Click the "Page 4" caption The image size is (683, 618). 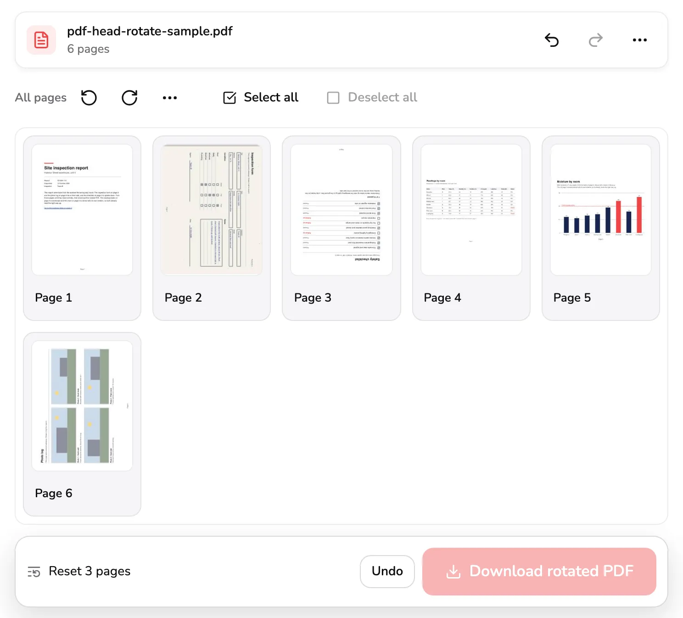click(x=442, y=298)
